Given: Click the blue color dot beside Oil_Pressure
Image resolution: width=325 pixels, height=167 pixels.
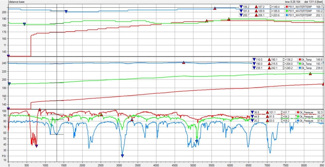Looking at the screenshot, I should tap(298, 120).
